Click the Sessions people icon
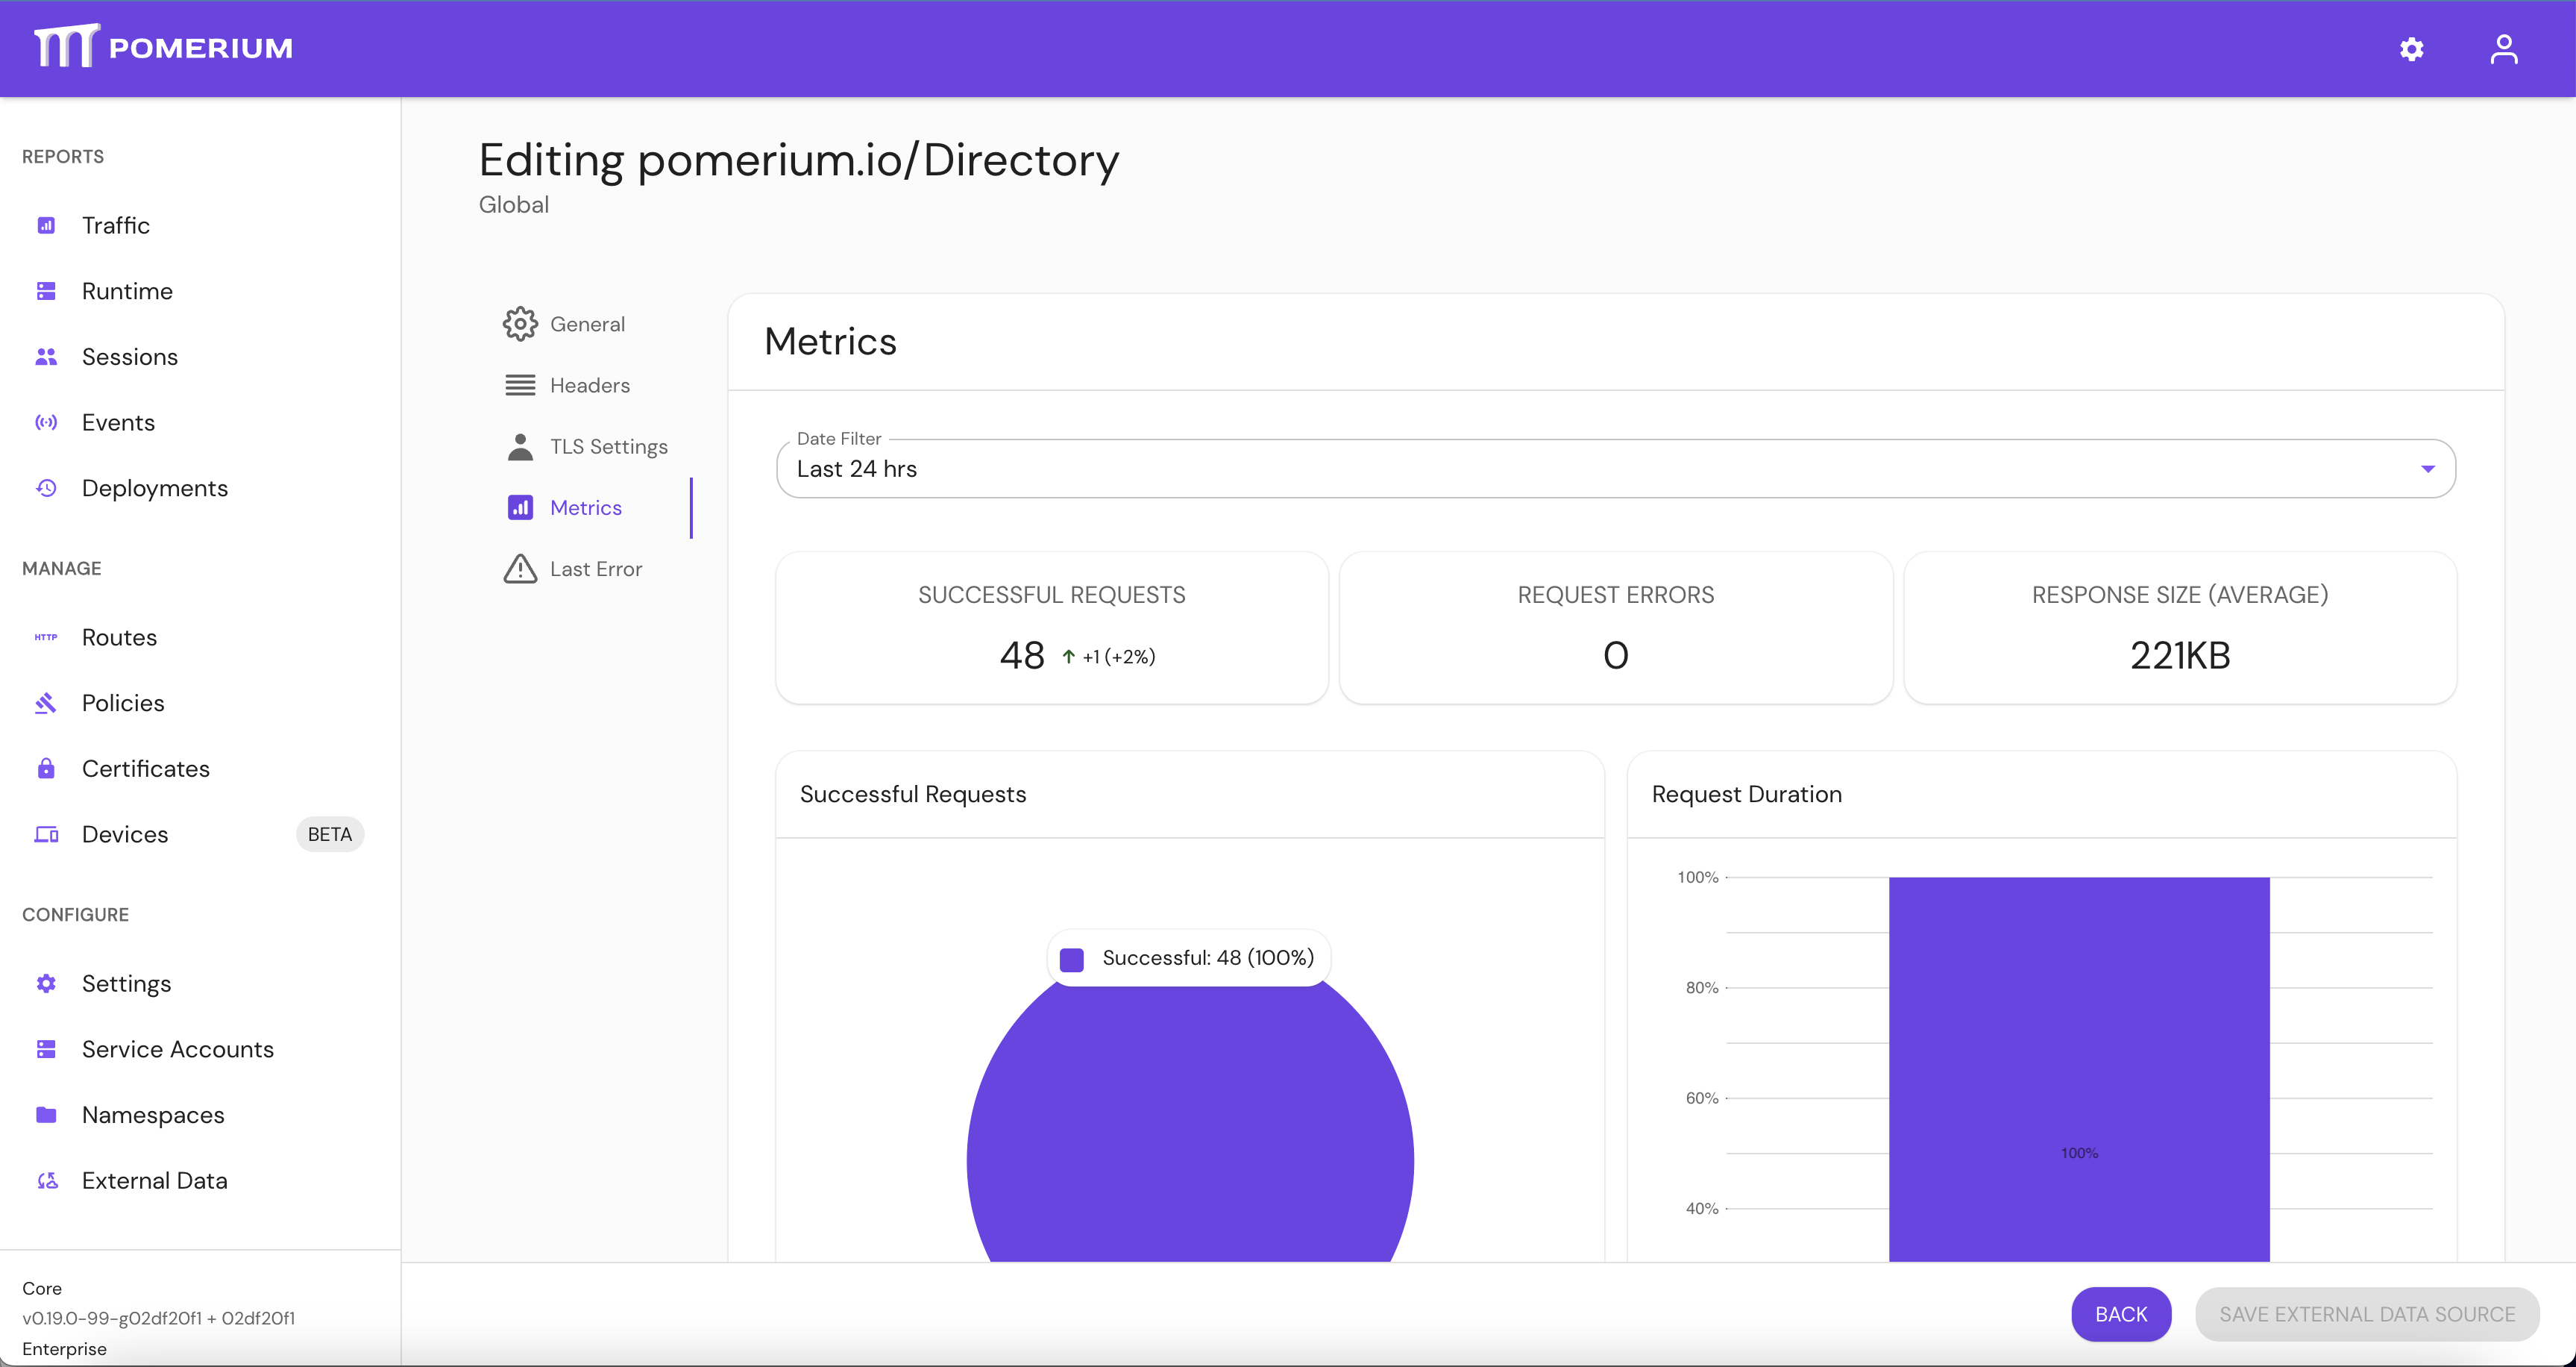Viewport: 2576px width, 1367px height. (x=46, y=356)
